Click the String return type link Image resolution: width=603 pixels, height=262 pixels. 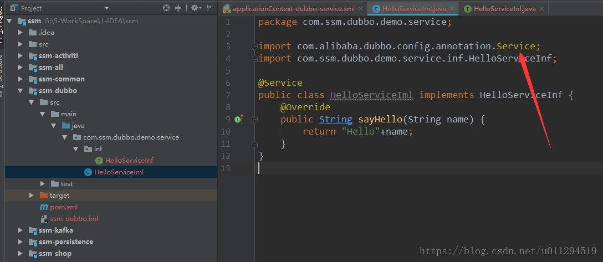(336, 120)
